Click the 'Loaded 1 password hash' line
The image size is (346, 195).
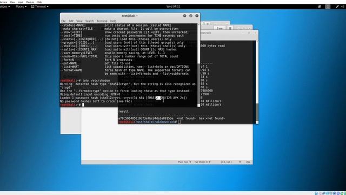[x=123, y=97]
